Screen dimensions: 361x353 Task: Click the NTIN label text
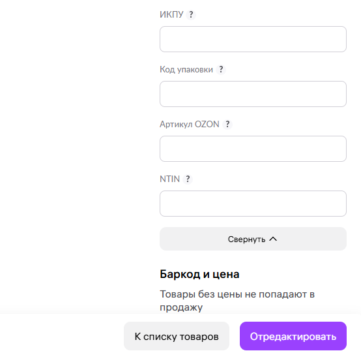[x=169, y=179]
